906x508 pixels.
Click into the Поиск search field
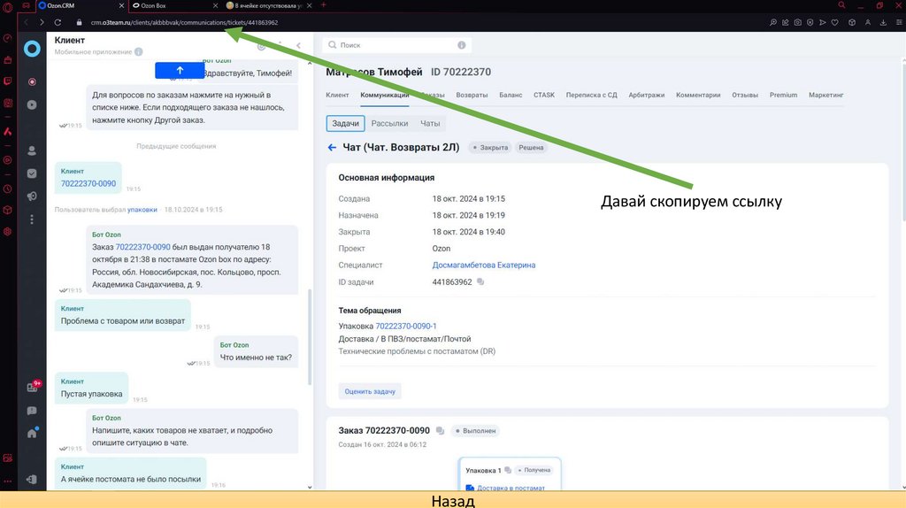coord(396,45)
